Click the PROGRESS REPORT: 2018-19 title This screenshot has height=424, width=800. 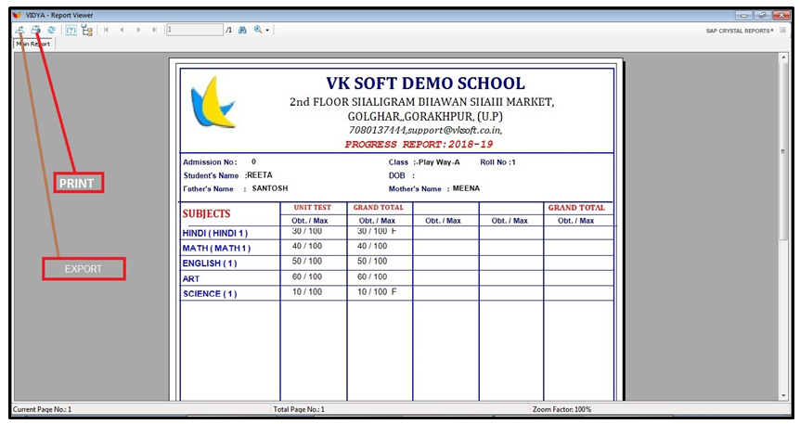point(419,145)
